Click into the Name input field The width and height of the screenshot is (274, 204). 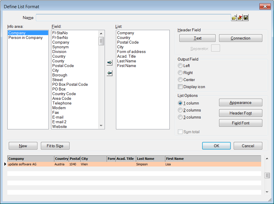(133, 18)
